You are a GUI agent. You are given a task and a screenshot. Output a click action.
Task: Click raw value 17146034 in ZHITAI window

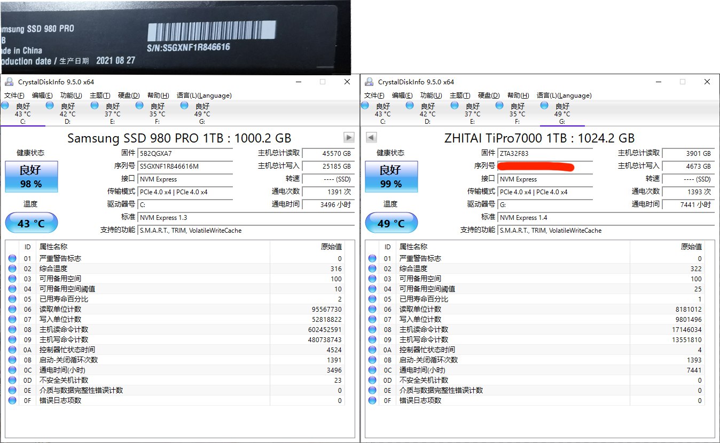click(x=686, y=330)
